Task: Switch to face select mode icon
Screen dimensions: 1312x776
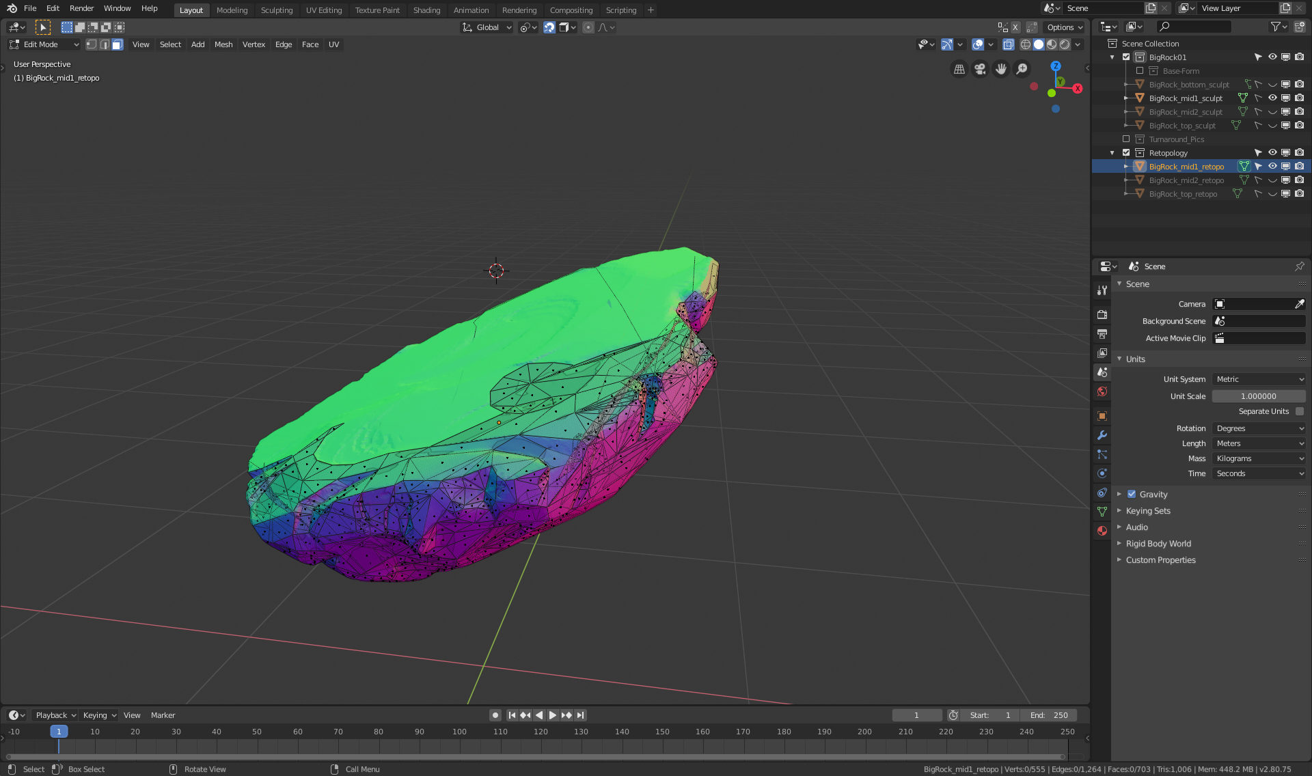Action: (x=118, y=44)
